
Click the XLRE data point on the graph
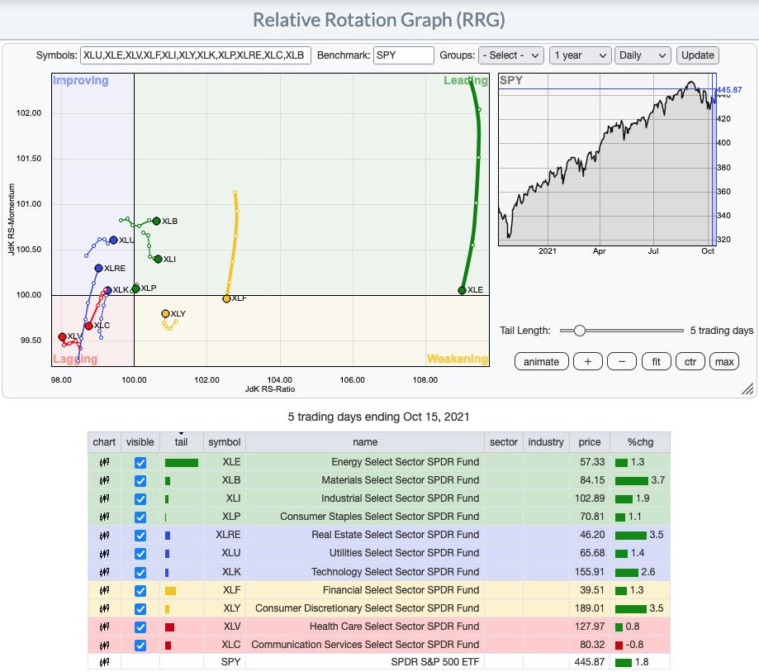click(x=99, y=268)
